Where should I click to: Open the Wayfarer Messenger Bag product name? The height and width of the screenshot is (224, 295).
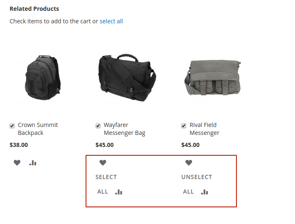point(124,129)
